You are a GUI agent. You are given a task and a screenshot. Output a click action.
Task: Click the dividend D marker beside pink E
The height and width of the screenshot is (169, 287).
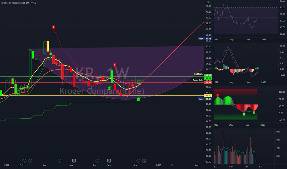pyautogui.click(x=138, y=161)
